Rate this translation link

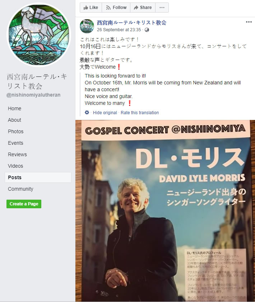tap(140, 113)
